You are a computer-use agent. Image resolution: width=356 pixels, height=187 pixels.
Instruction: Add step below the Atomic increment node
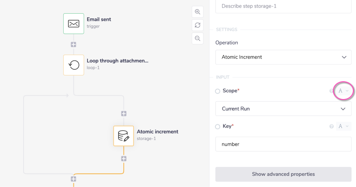[124, 159]
